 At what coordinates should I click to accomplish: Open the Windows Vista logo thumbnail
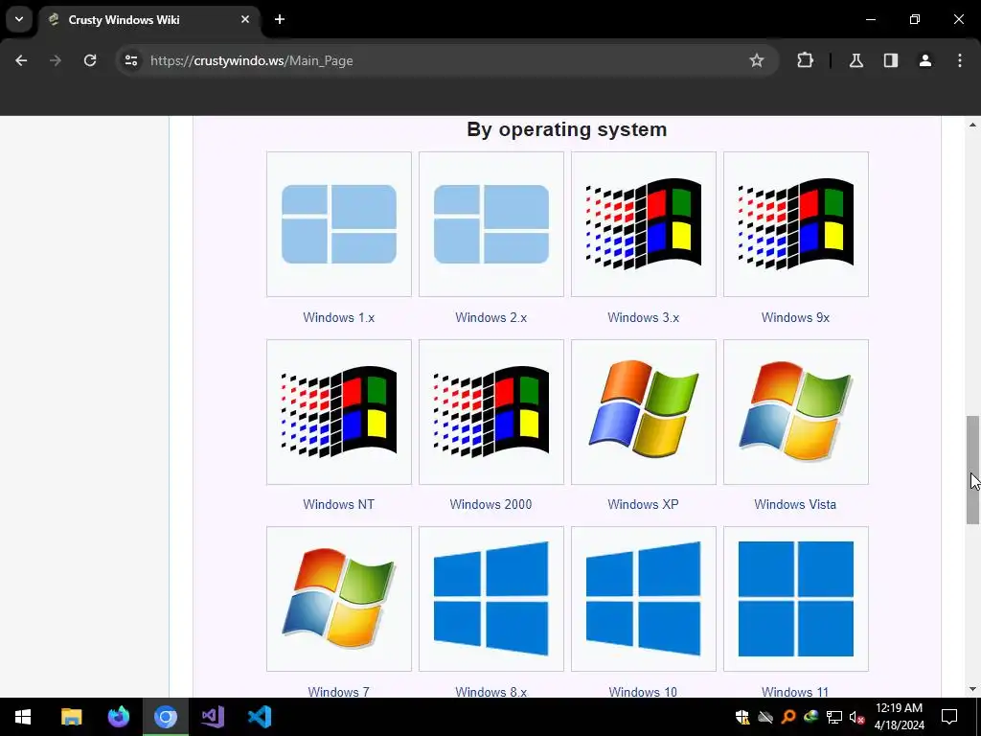pyautogui.click(x=796, y=412)
